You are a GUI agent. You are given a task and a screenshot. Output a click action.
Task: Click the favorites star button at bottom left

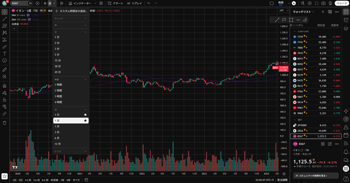tap(4, 176)
